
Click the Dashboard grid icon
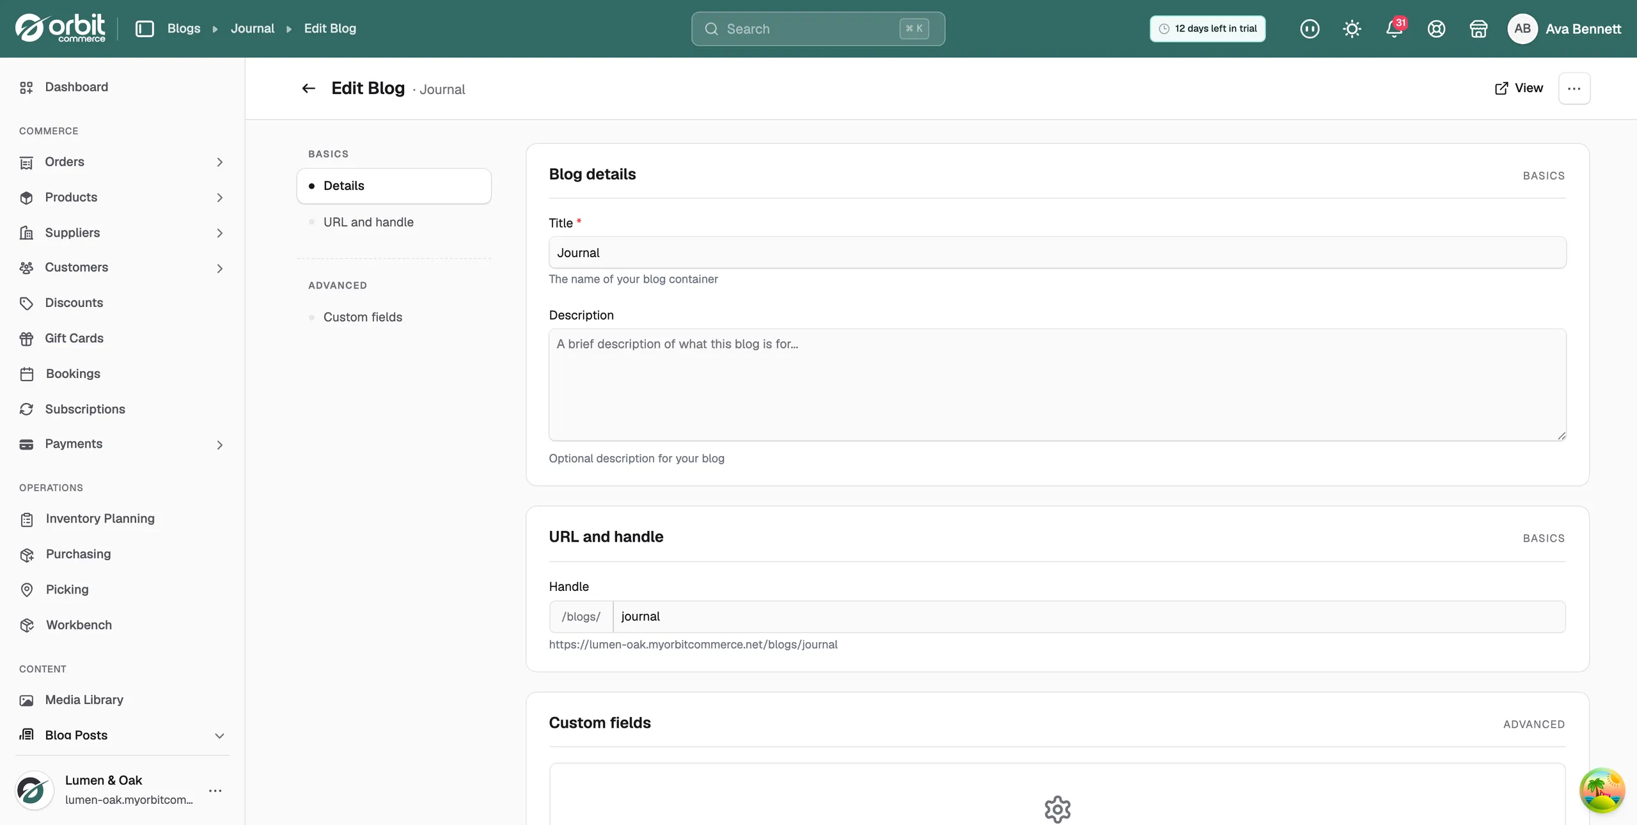[x=26, y=88]
